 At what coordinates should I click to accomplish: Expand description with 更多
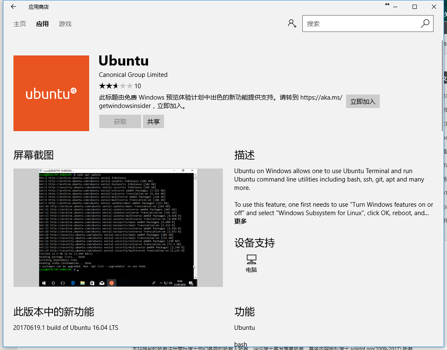click(241, 221)
